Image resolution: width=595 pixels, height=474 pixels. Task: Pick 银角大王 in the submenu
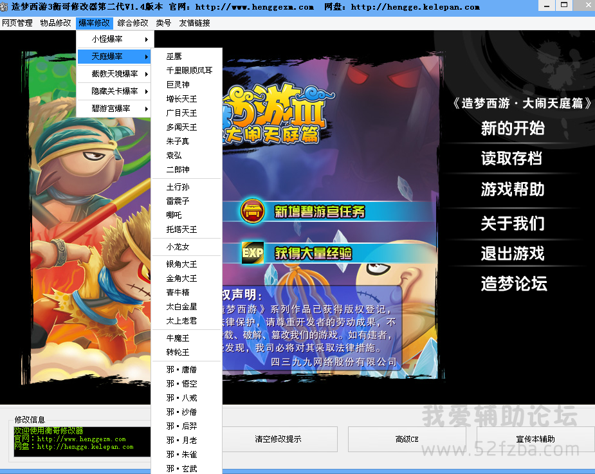tap(187, 264)
